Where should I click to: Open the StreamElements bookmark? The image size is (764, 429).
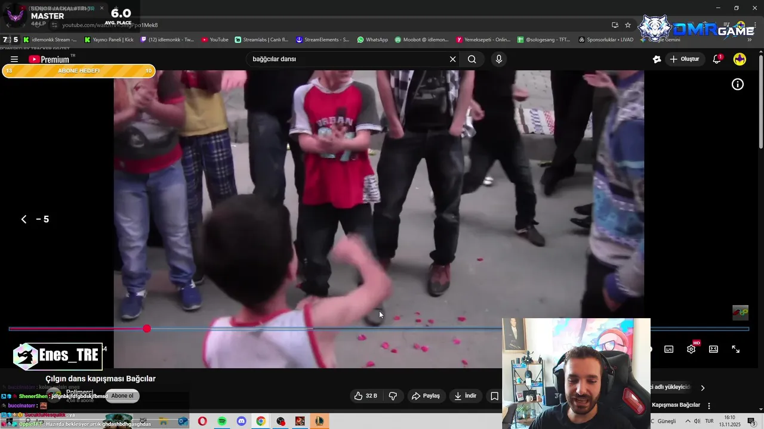pos(323,40)
